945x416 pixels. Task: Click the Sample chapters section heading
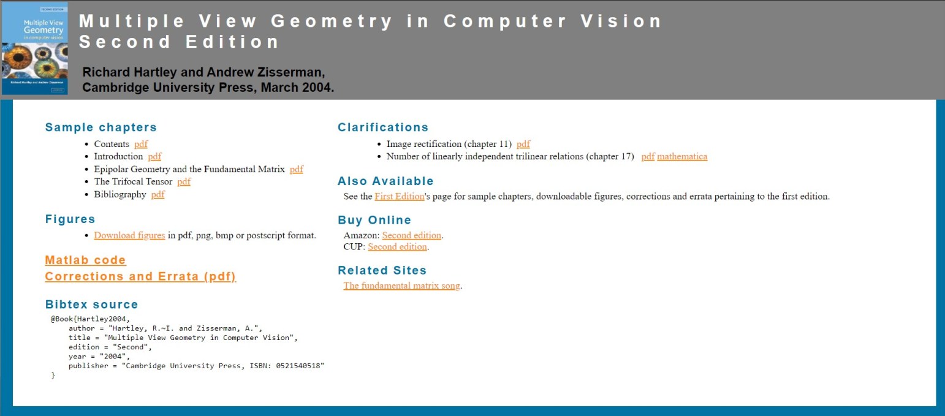[101, 127]
